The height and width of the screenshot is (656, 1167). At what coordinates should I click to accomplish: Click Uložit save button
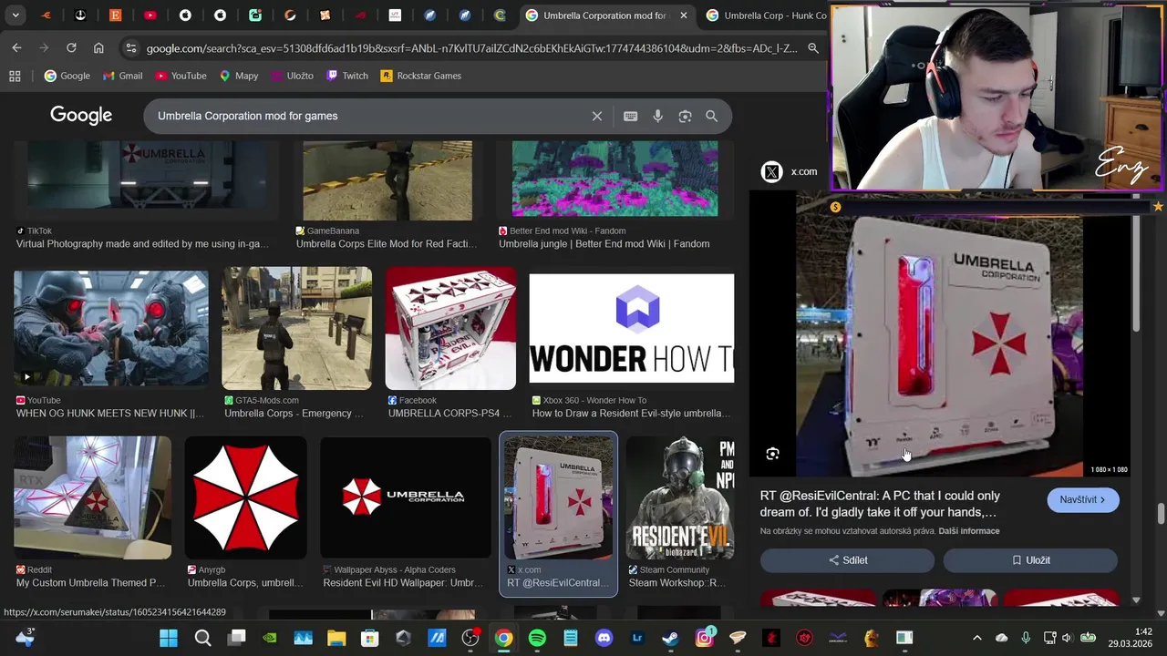coord(1030,560)
